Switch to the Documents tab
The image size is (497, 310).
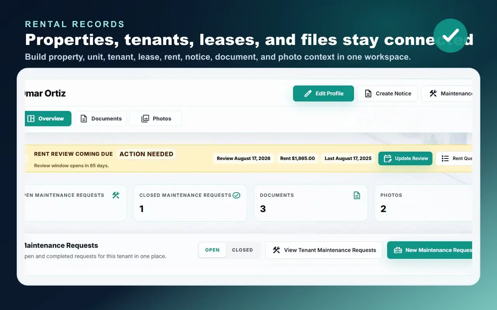point(101,119)
